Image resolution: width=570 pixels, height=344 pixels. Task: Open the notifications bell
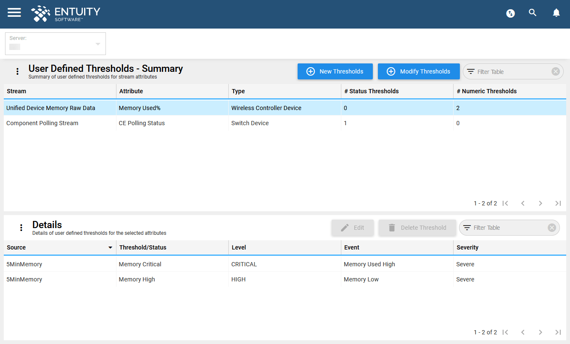556,13
